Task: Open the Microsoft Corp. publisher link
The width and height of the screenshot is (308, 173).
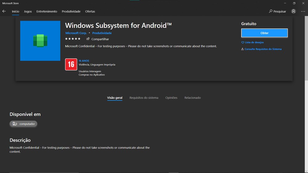Action: click(76, 33)
